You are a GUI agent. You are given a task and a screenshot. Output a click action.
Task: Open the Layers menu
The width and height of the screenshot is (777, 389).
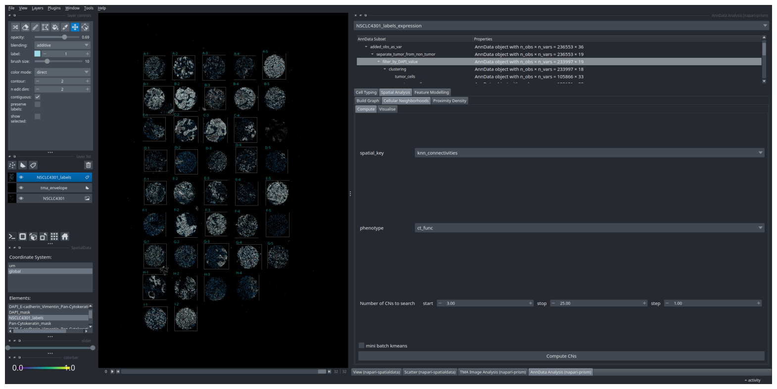click(38, 8)
